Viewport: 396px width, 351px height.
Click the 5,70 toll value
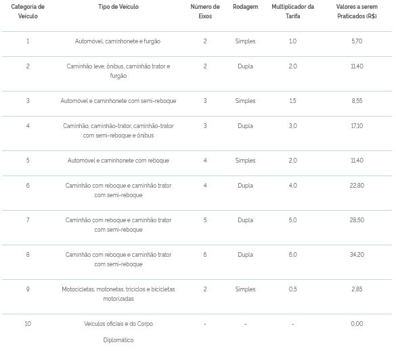point(357,41)
